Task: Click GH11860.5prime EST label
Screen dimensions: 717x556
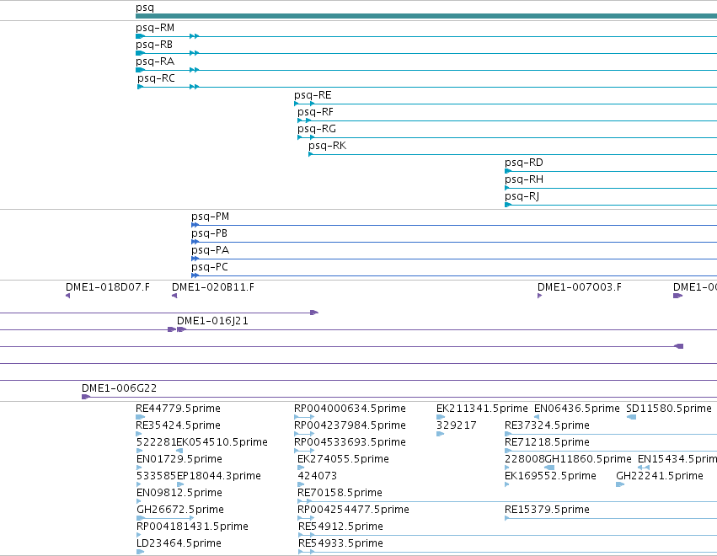Action: click(x=588, y=459)
